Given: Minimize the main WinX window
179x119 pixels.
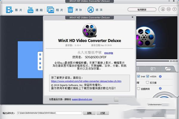Looking at the screenshot, I should (x=169, y=1).
